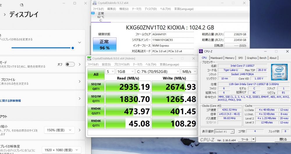Viewport: 291px width, 154px height.
Task: Open CrystalDiskInfo テーマ(T) menu
Action: pyautogui.click(x=136, y=9)
